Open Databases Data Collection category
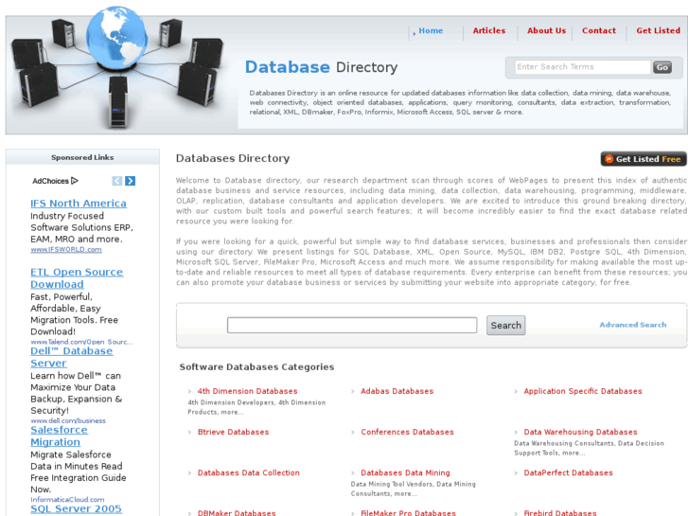The width and height of the screenshot is (688, 516). 248,472
